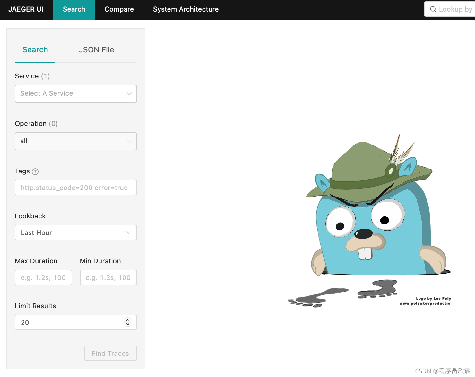Open System Architecture page
Image resolution: width=475 pixels, height=377 pixels.
click(186, 10)
